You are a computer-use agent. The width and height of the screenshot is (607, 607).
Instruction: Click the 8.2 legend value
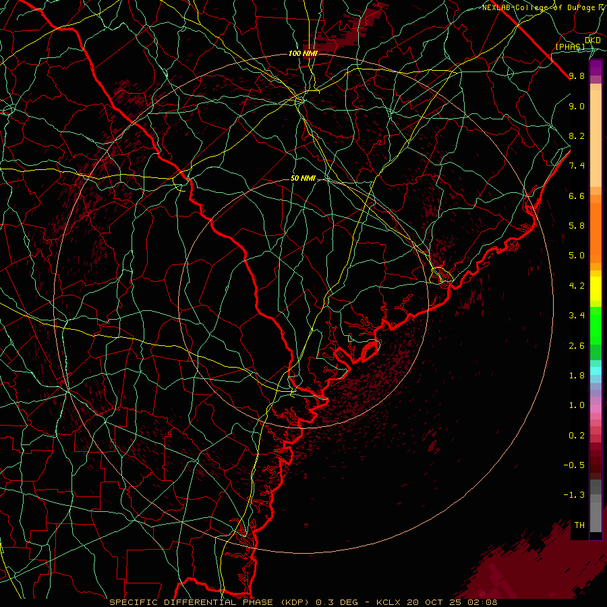click(577, 136)
